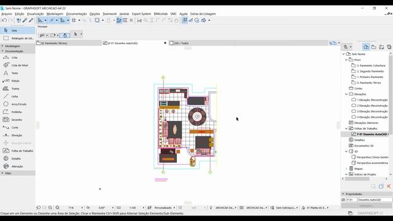Close the F-01 Desenho AutoCAD tab
This screenshot has width=393, height=221.
point(165,43)
